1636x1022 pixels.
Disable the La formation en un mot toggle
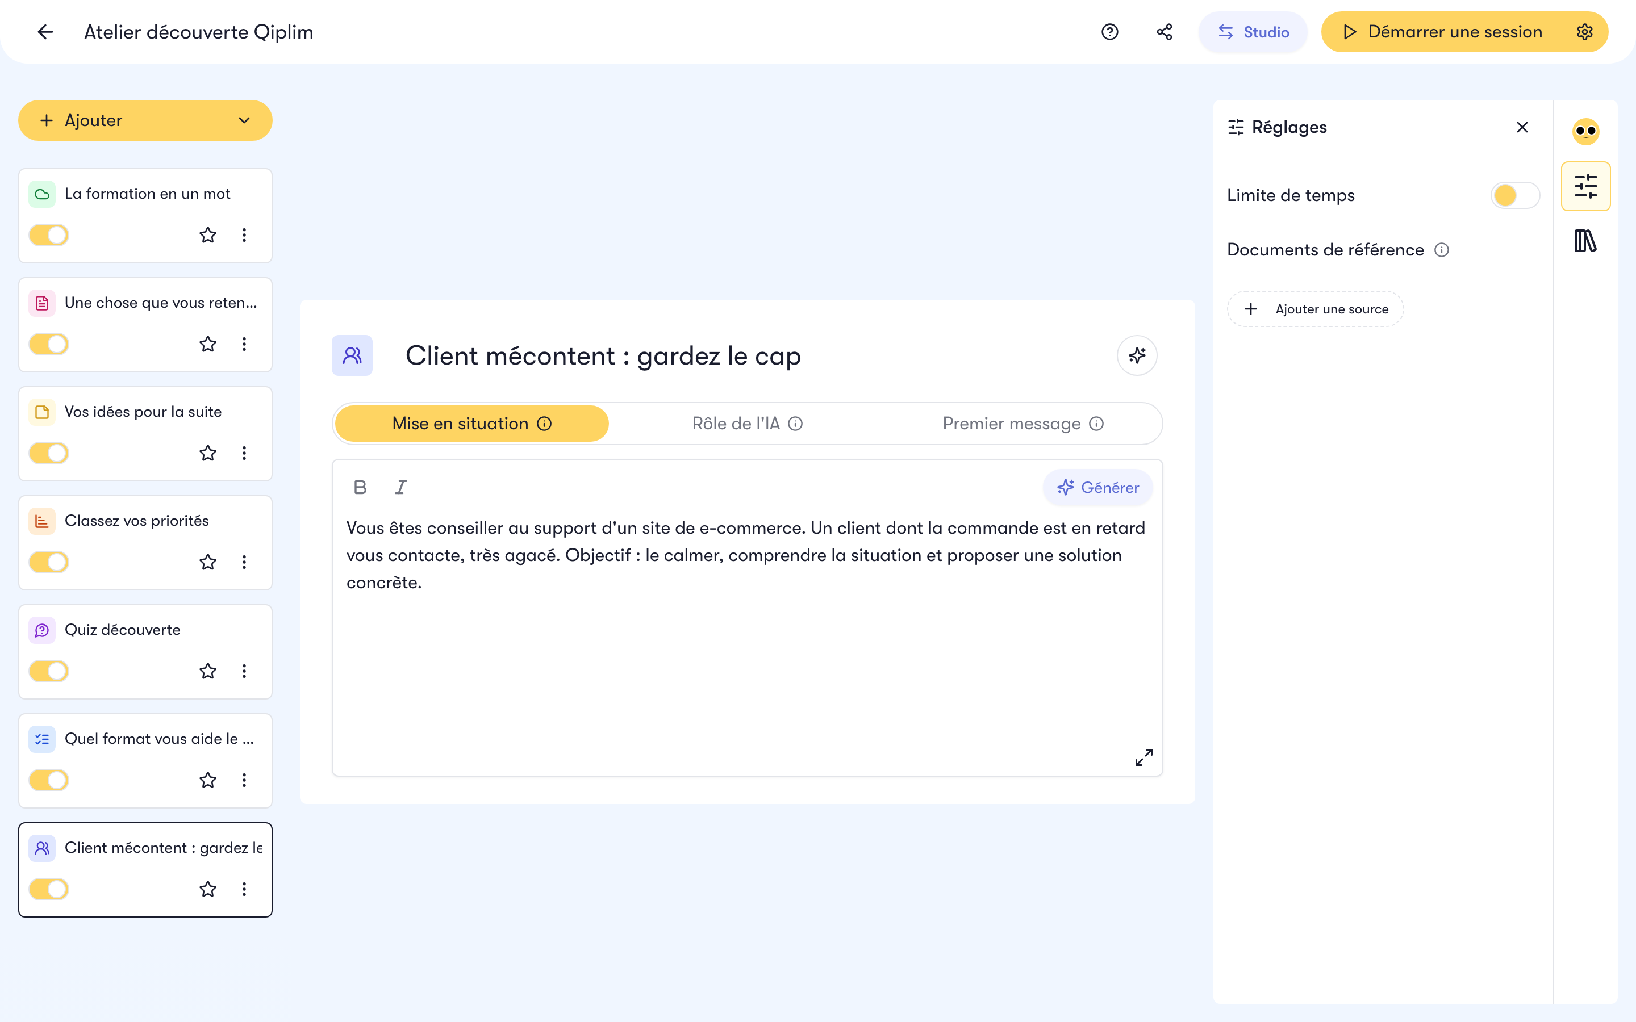[x=49, y=235]
